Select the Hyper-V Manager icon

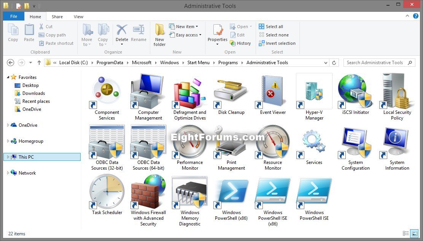tap(314, 91)
